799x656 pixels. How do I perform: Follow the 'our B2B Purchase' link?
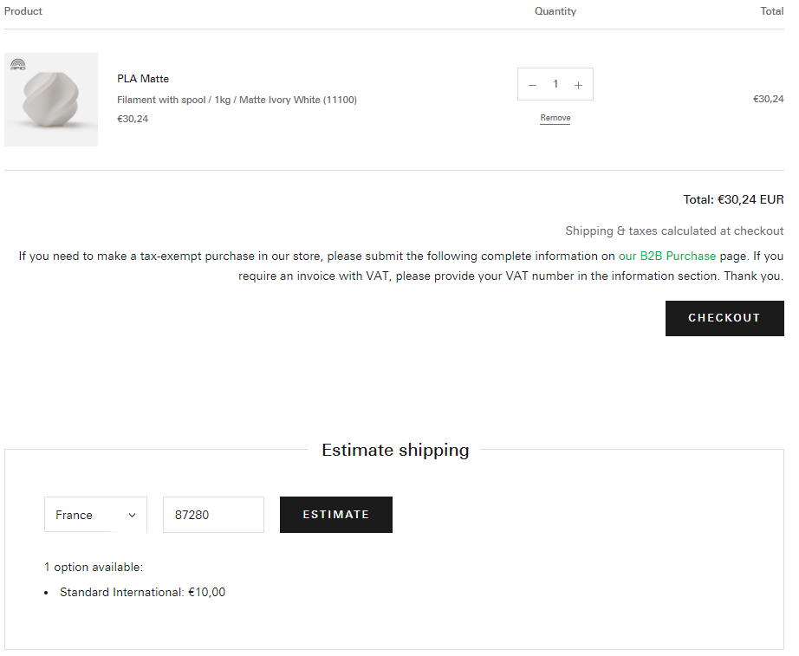pos(666,257)
